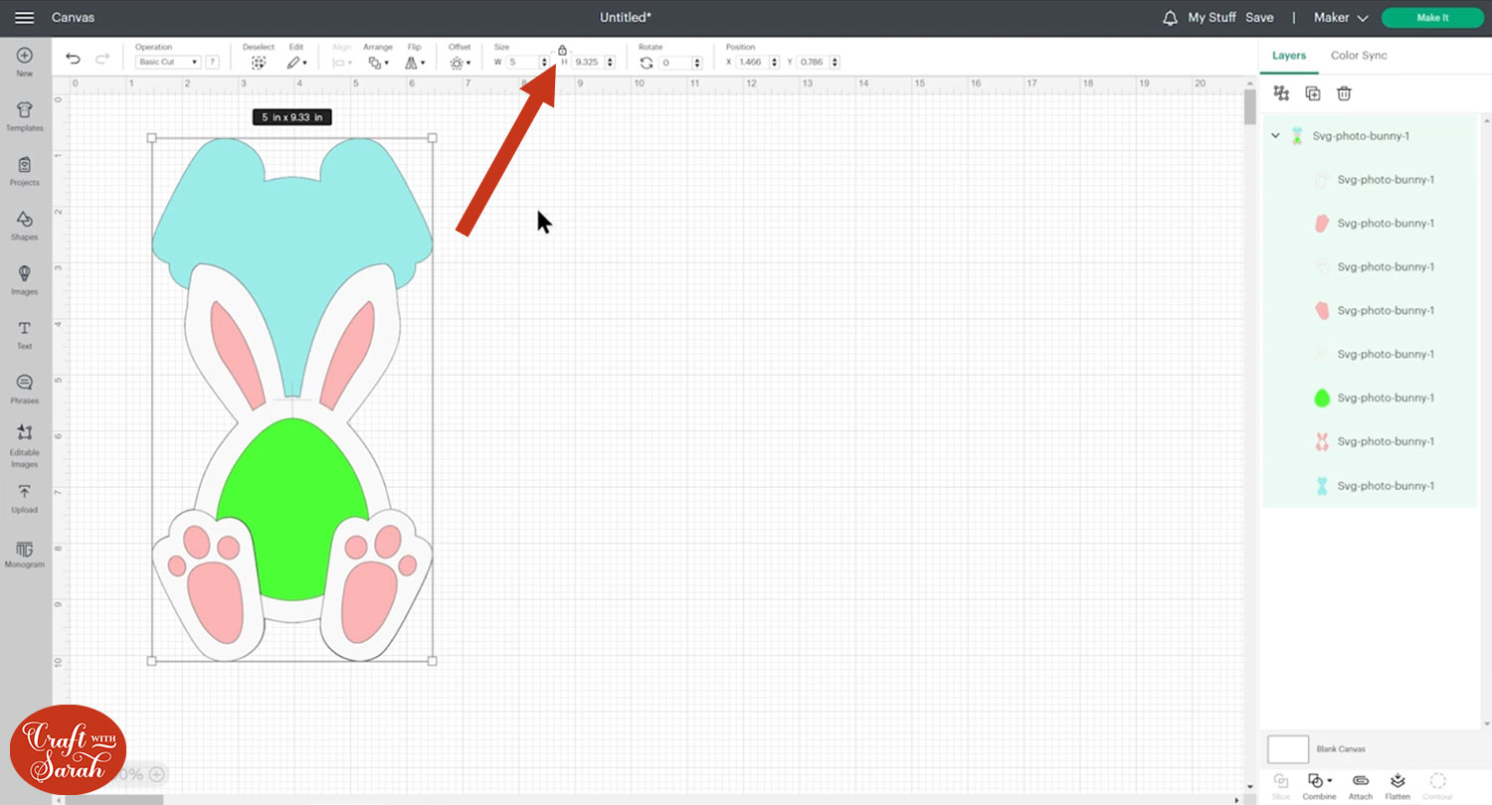Open the Monogram tool
This screenshot has height=805, width=1492.
point(25,555)
